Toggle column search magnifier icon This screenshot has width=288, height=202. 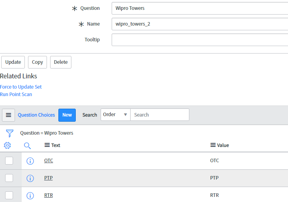(x=27, y=146)
